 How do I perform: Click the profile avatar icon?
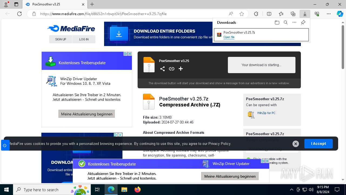[6, 4]
